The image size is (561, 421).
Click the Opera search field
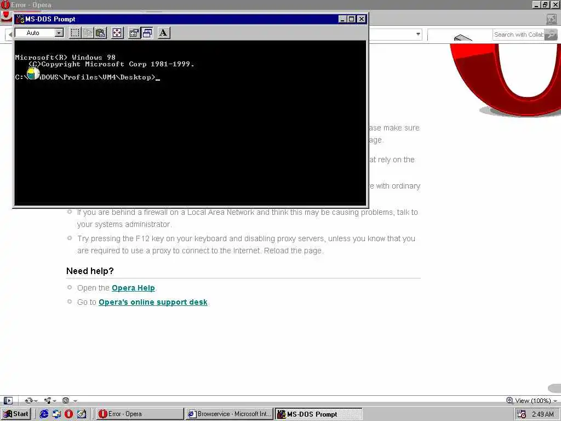point(518,35)
